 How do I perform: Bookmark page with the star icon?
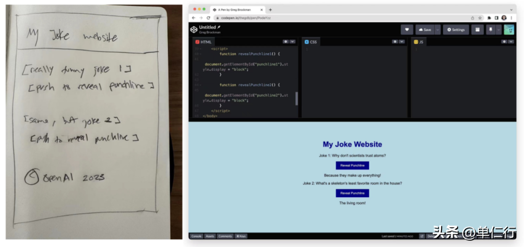point(480,18)
